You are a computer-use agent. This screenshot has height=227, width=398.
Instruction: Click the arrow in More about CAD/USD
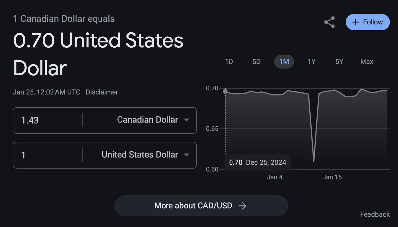click(243, 206)
